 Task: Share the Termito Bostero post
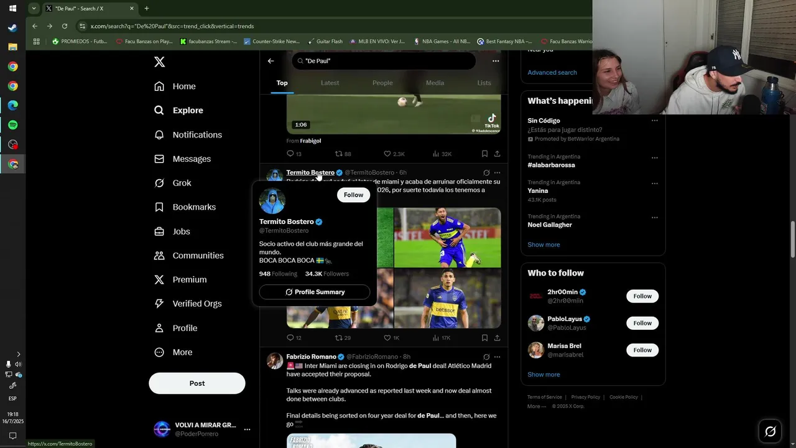click(x=497, y=338)
